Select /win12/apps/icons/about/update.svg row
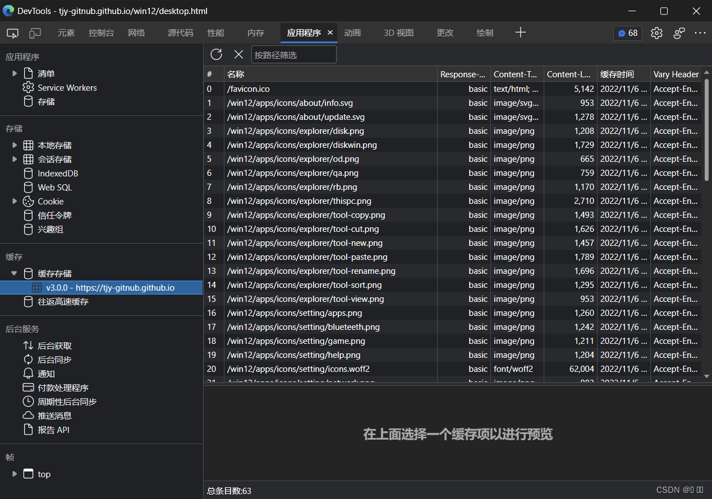 point(452,116)
